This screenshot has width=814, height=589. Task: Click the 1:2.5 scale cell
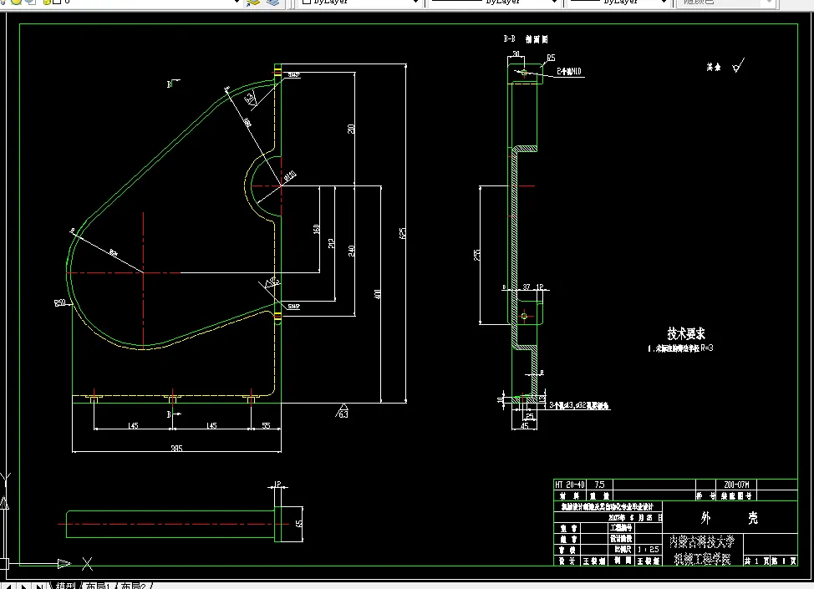(x=649, y=549)
